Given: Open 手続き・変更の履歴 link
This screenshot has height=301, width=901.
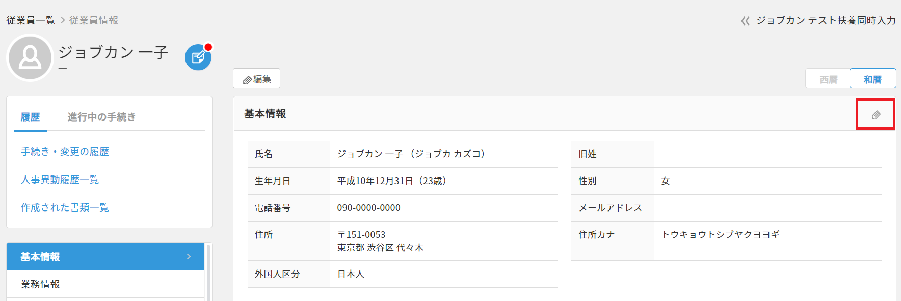Looking at the screenshot, I should tap(65, 152).
